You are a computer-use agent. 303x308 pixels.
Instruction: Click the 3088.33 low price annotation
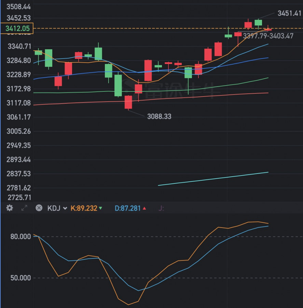159,117
